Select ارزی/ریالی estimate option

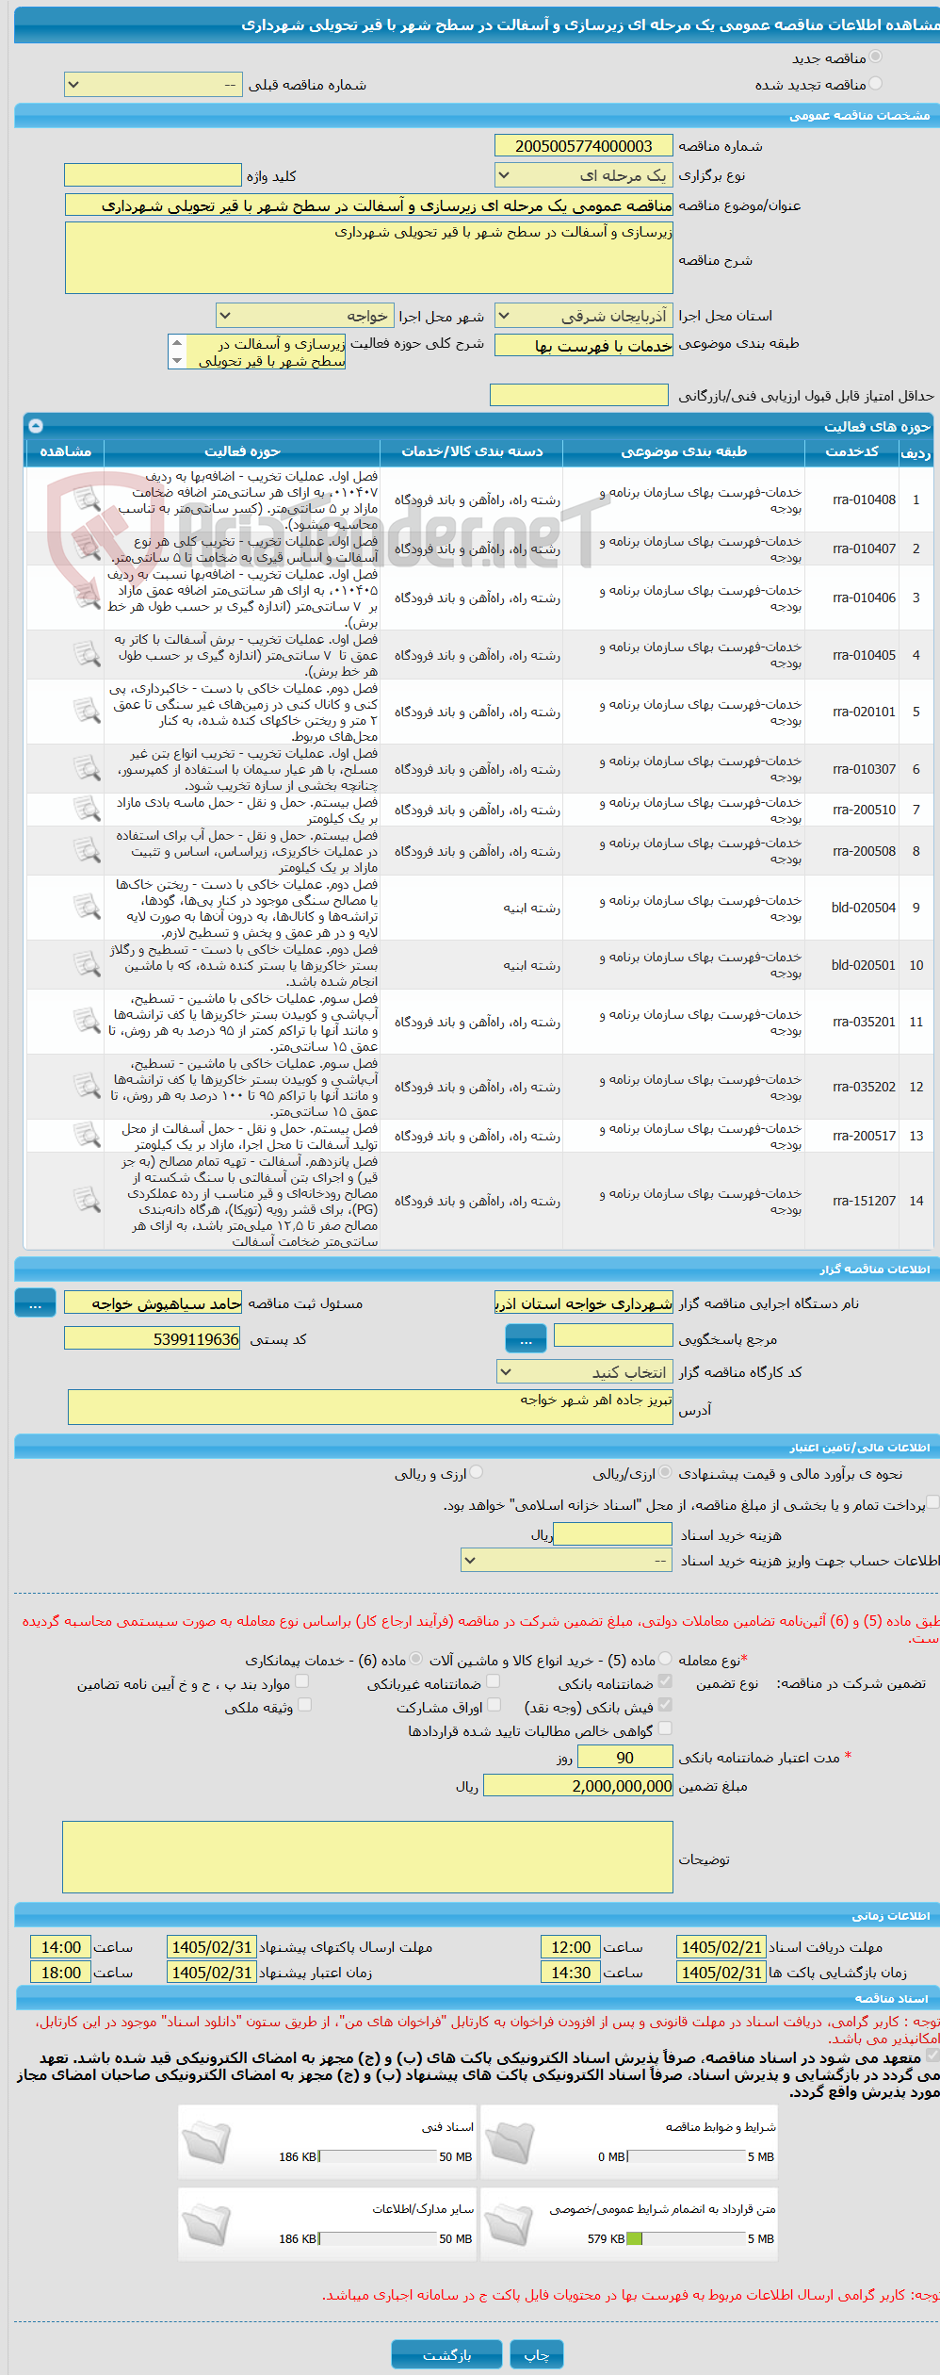[666, 1472]
